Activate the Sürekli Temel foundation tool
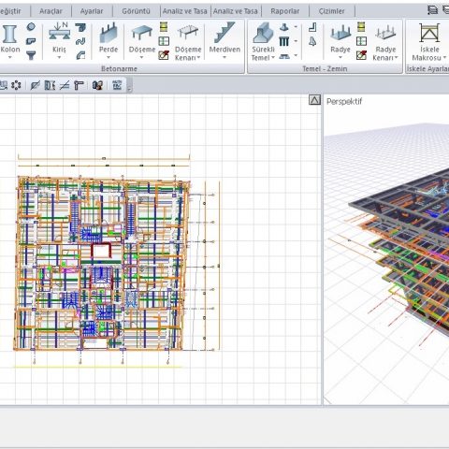This screenshot has height=449, width=449. [263, 41]
